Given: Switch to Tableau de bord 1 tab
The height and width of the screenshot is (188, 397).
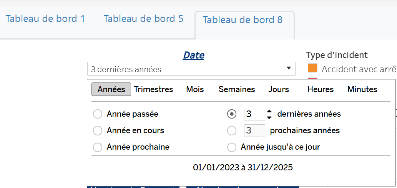Looking at the screenshot, I should pos(45,19).
